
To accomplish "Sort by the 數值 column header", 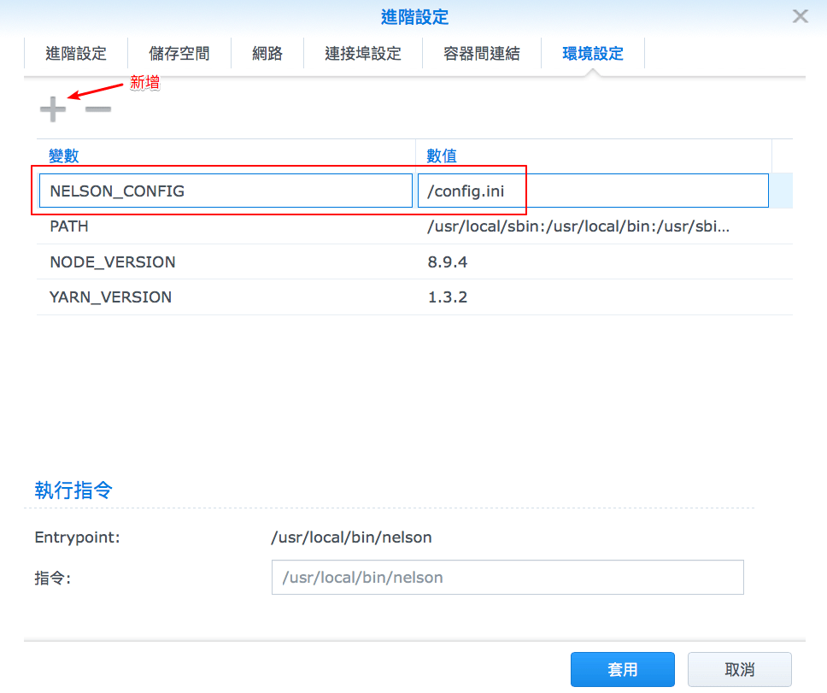I will [442, 156].
